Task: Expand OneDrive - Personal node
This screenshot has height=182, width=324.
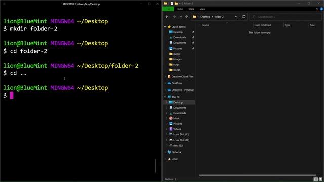Action: pyautogui.click(x=165, y=90)
